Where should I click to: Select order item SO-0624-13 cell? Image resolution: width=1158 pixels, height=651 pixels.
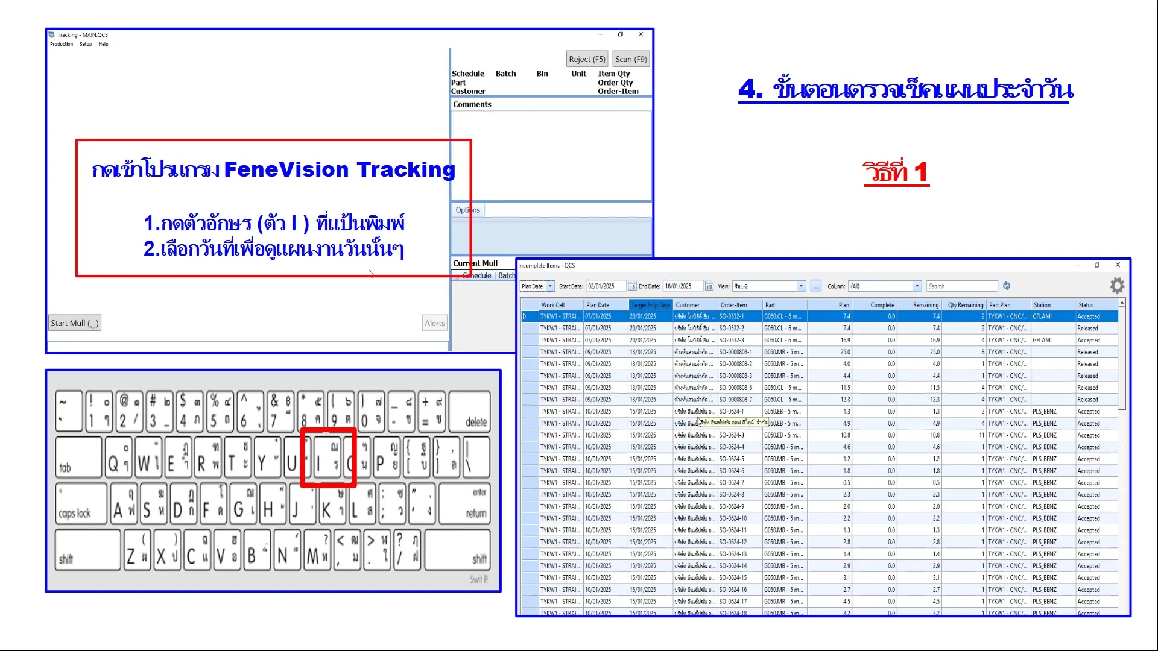click(x=740, y=554)
